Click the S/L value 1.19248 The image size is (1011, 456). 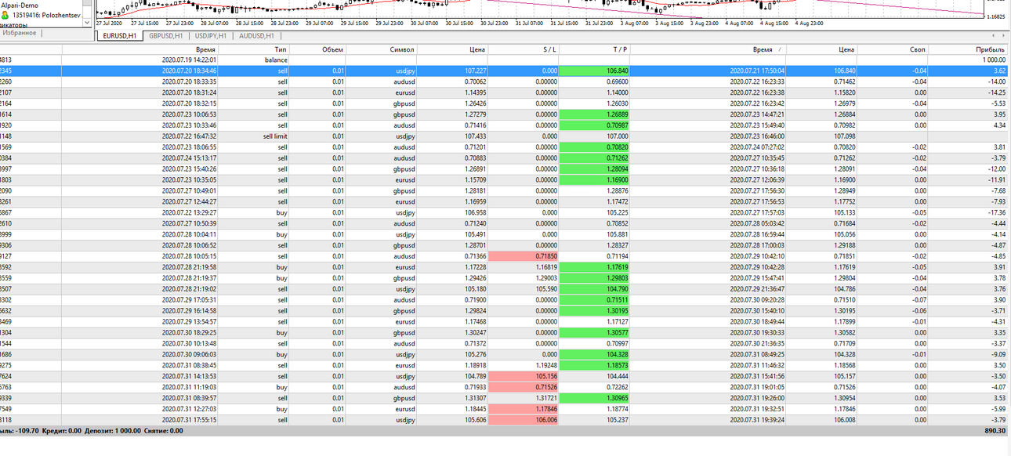coord(545,365)
